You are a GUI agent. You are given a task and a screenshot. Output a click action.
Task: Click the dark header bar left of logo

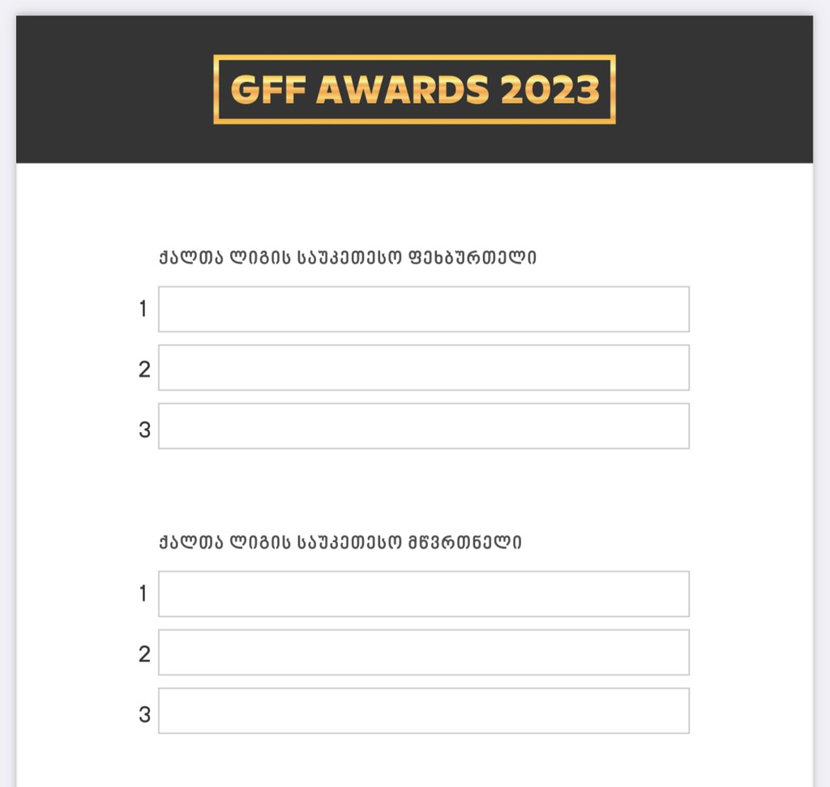pyautogui.click(x=113, y=89)
